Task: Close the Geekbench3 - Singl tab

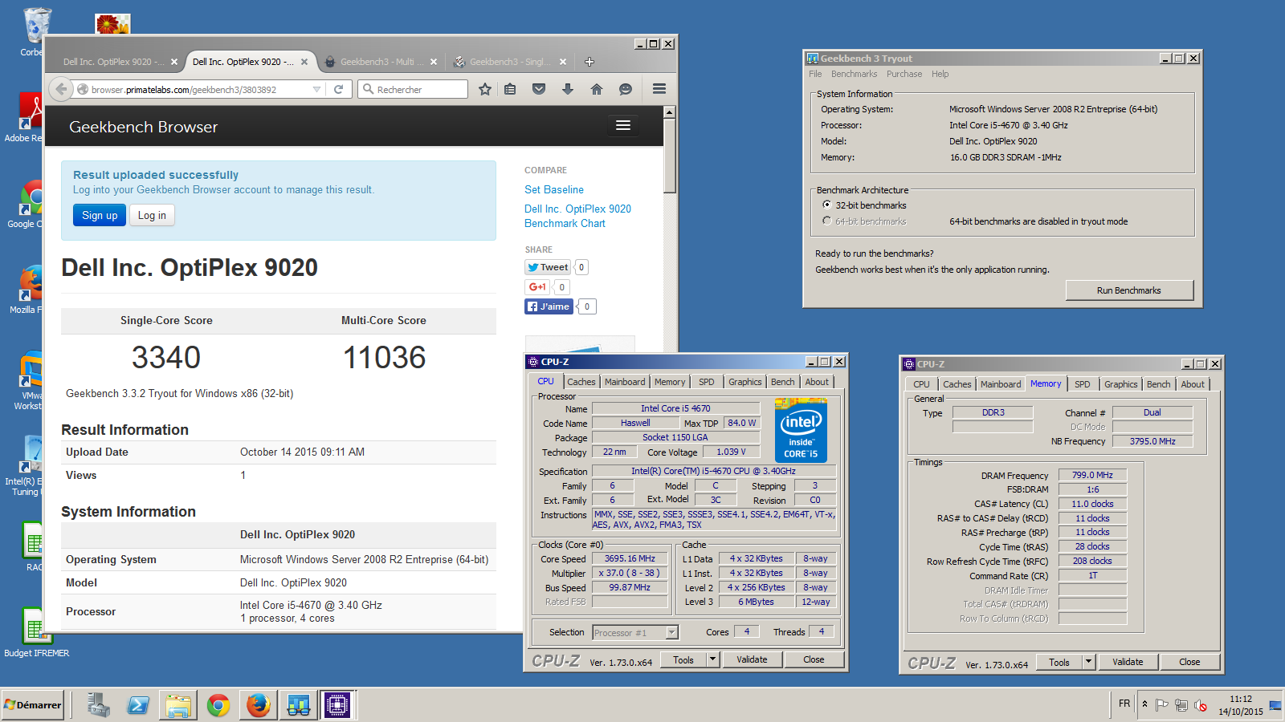Action: (x=563, y=62)
